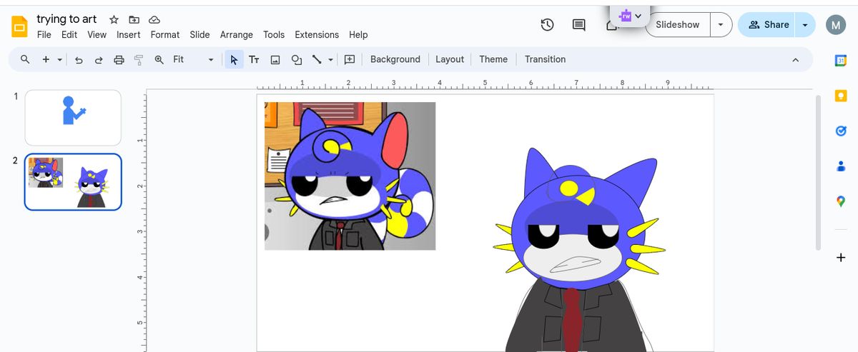Open Contacts side panel
Image resolution: width=858 pixels, height=352 pixels.
[x=841, y=166]
